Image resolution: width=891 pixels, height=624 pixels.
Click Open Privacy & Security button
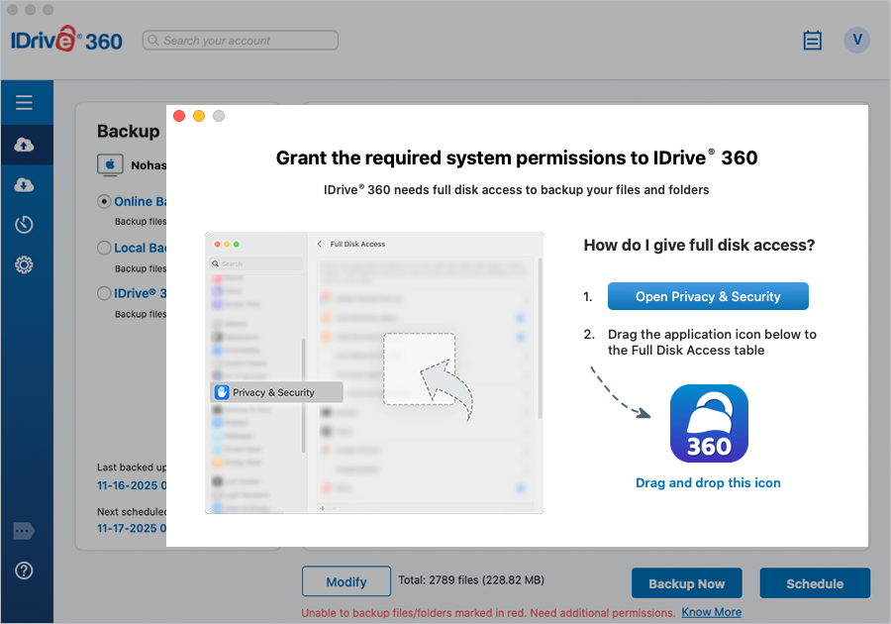(708, 296)
